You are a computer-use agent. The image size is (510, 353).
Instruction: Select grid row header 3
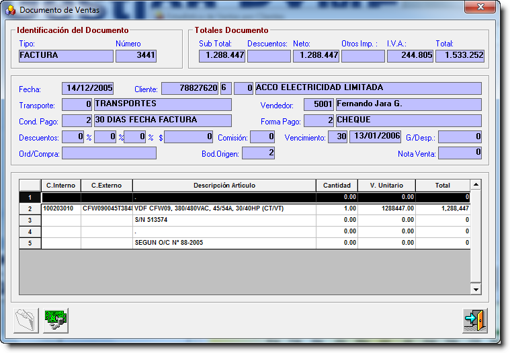[x=30, y=221]
